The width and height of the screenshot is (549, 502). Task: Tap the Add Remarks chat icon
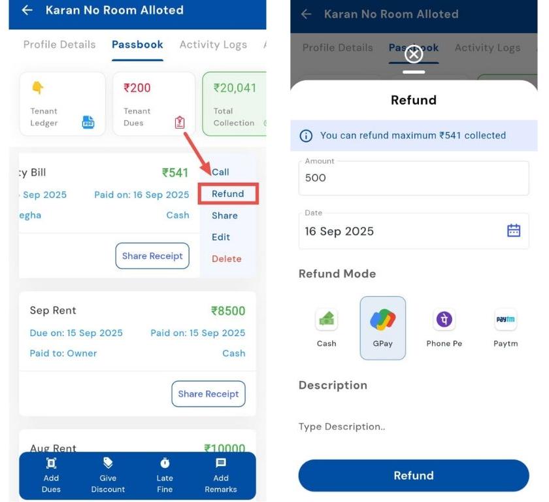pos(221,463)
